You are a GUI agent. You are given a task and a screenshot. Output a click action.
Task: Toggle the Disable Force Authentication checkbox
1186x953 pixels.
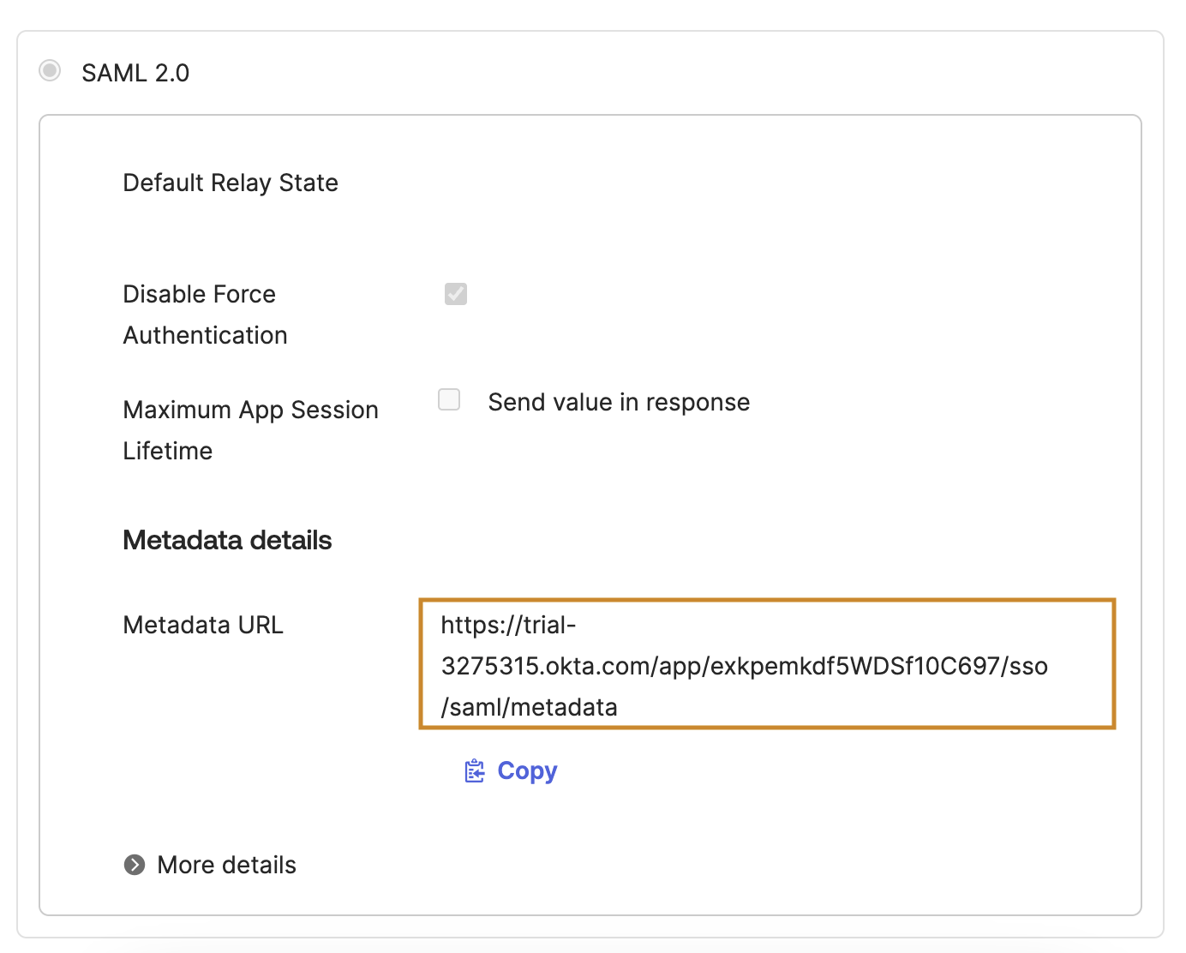tap(456, 294)
